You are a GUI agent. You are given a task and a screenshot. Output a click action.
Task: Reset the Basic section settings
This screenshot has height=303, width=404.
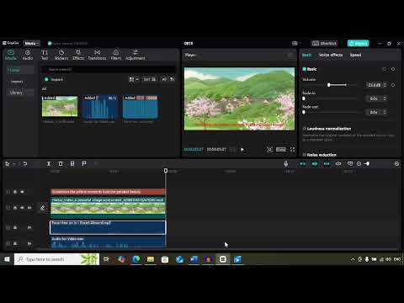pos(385,69)
